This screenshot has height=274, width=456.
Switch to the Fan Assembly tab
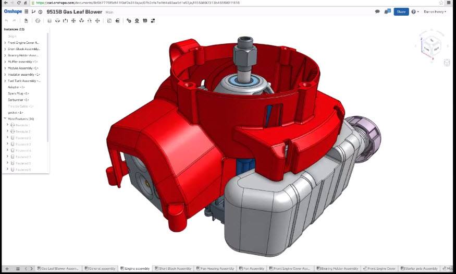coord(252,268)
